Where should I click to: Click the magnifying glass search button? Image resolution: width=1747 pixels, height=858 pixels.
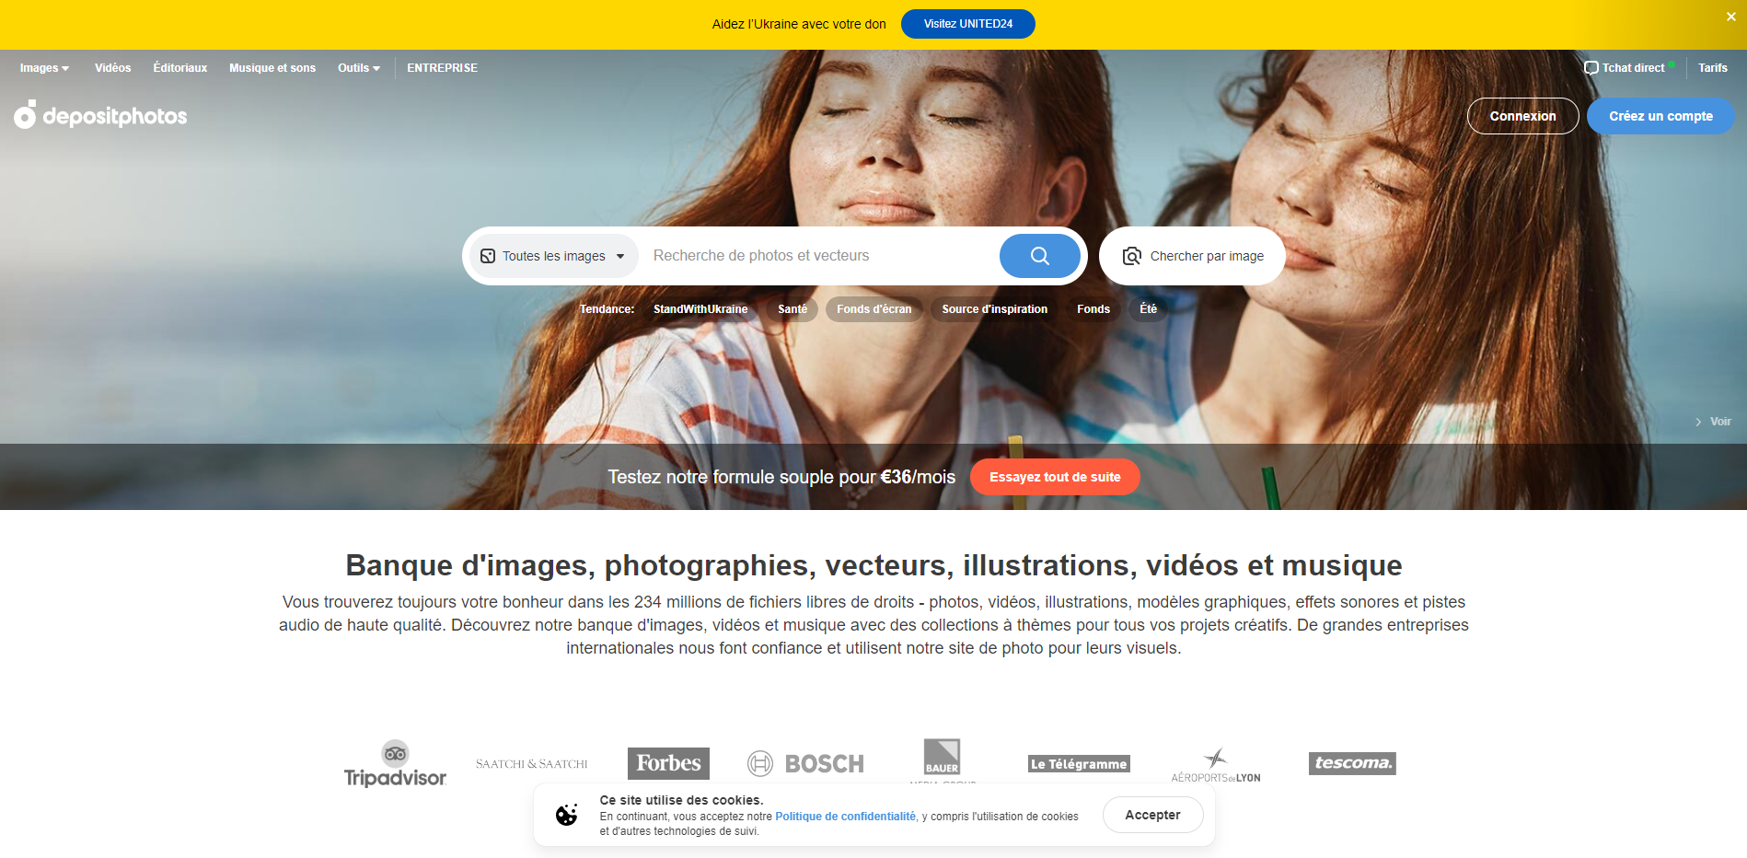(1039, 256)
